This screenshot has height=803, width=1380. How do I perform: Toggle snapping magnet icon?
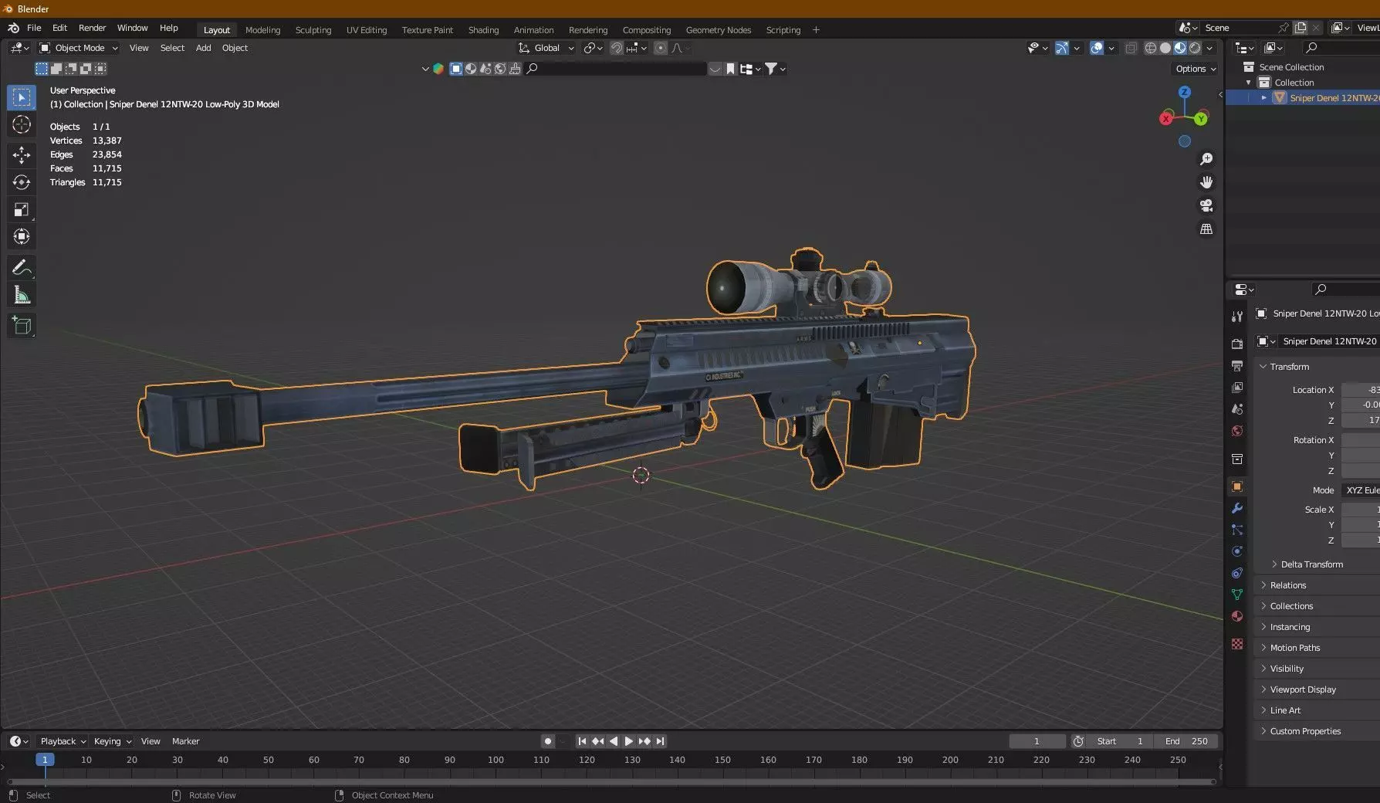tap(617, 48)
